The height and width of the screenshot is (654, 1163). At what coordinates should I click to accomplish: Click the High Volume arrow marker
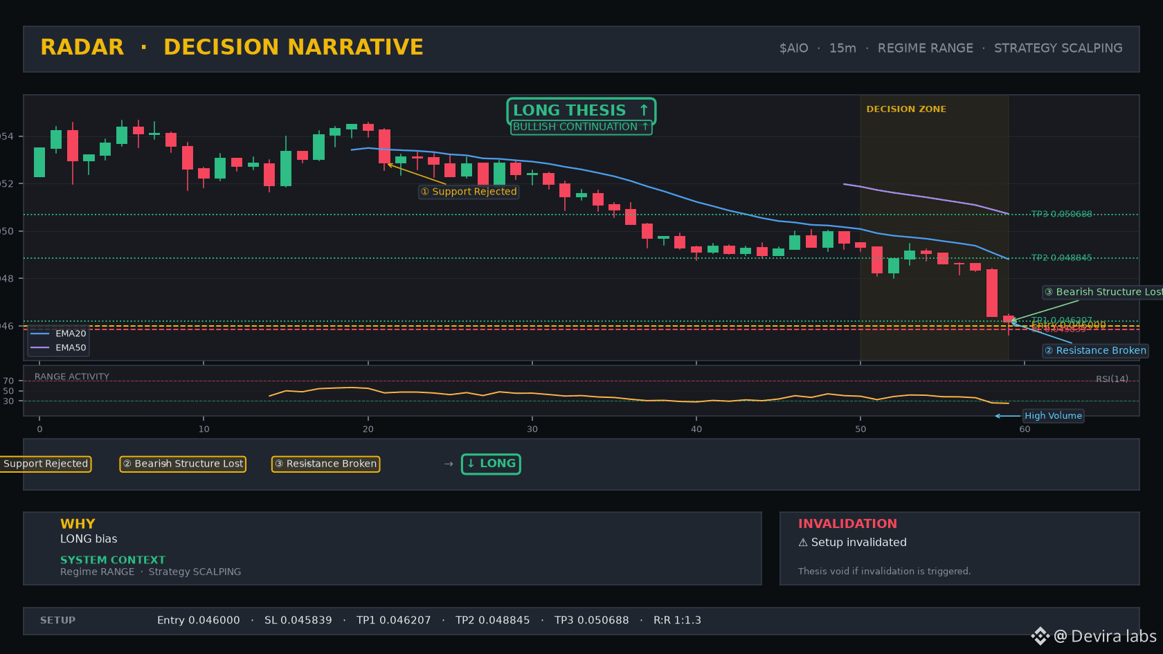(1007, 416)
